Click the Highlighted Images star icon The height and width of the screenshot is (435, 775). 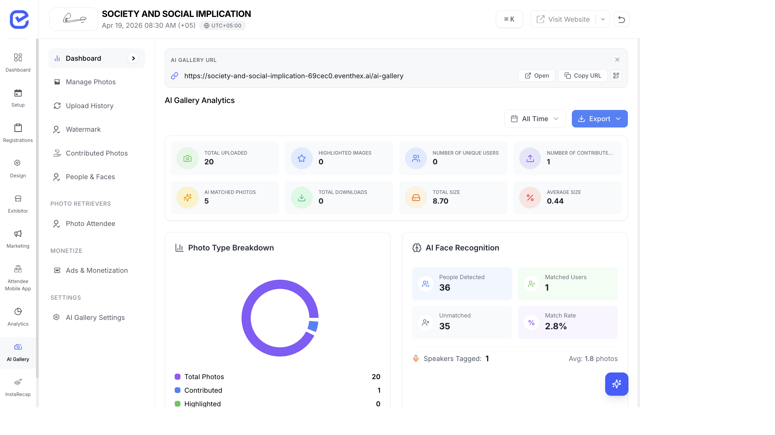[302, 158]
